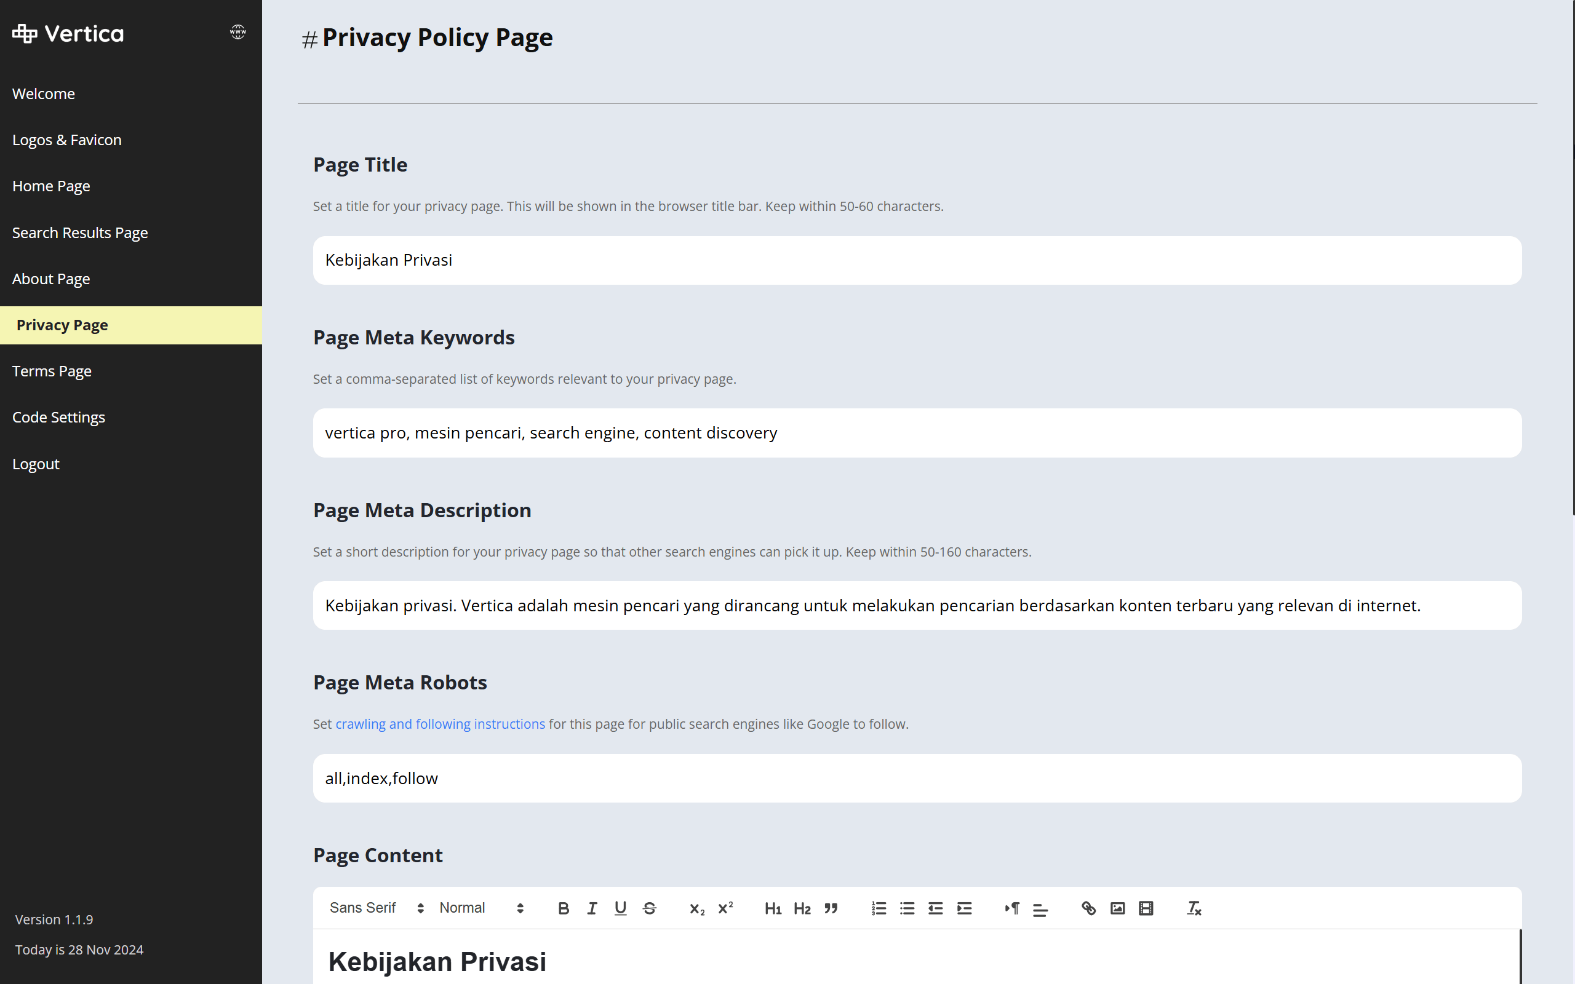Select the subscript formatting icon

[696, 908]
